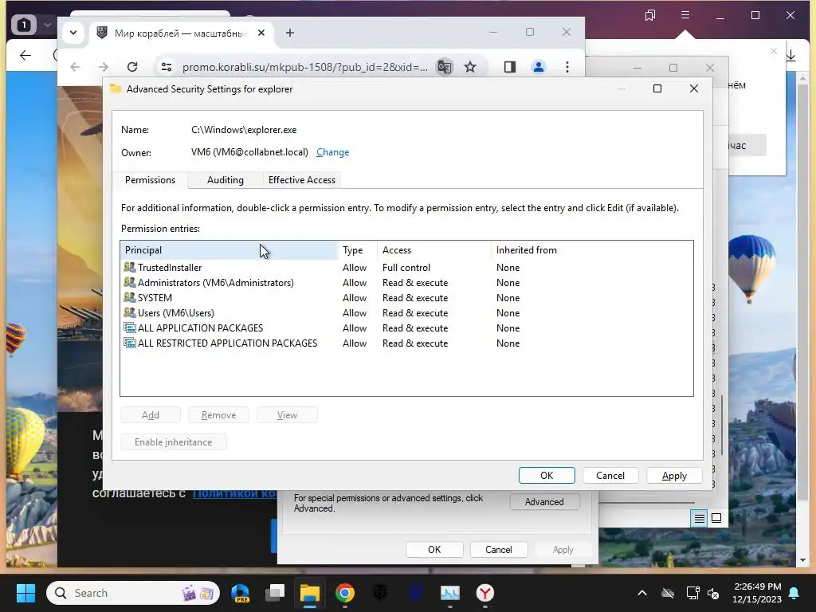The image size is (816, 612).
Task: Click the translate page icon
Action: pos(445,67)
